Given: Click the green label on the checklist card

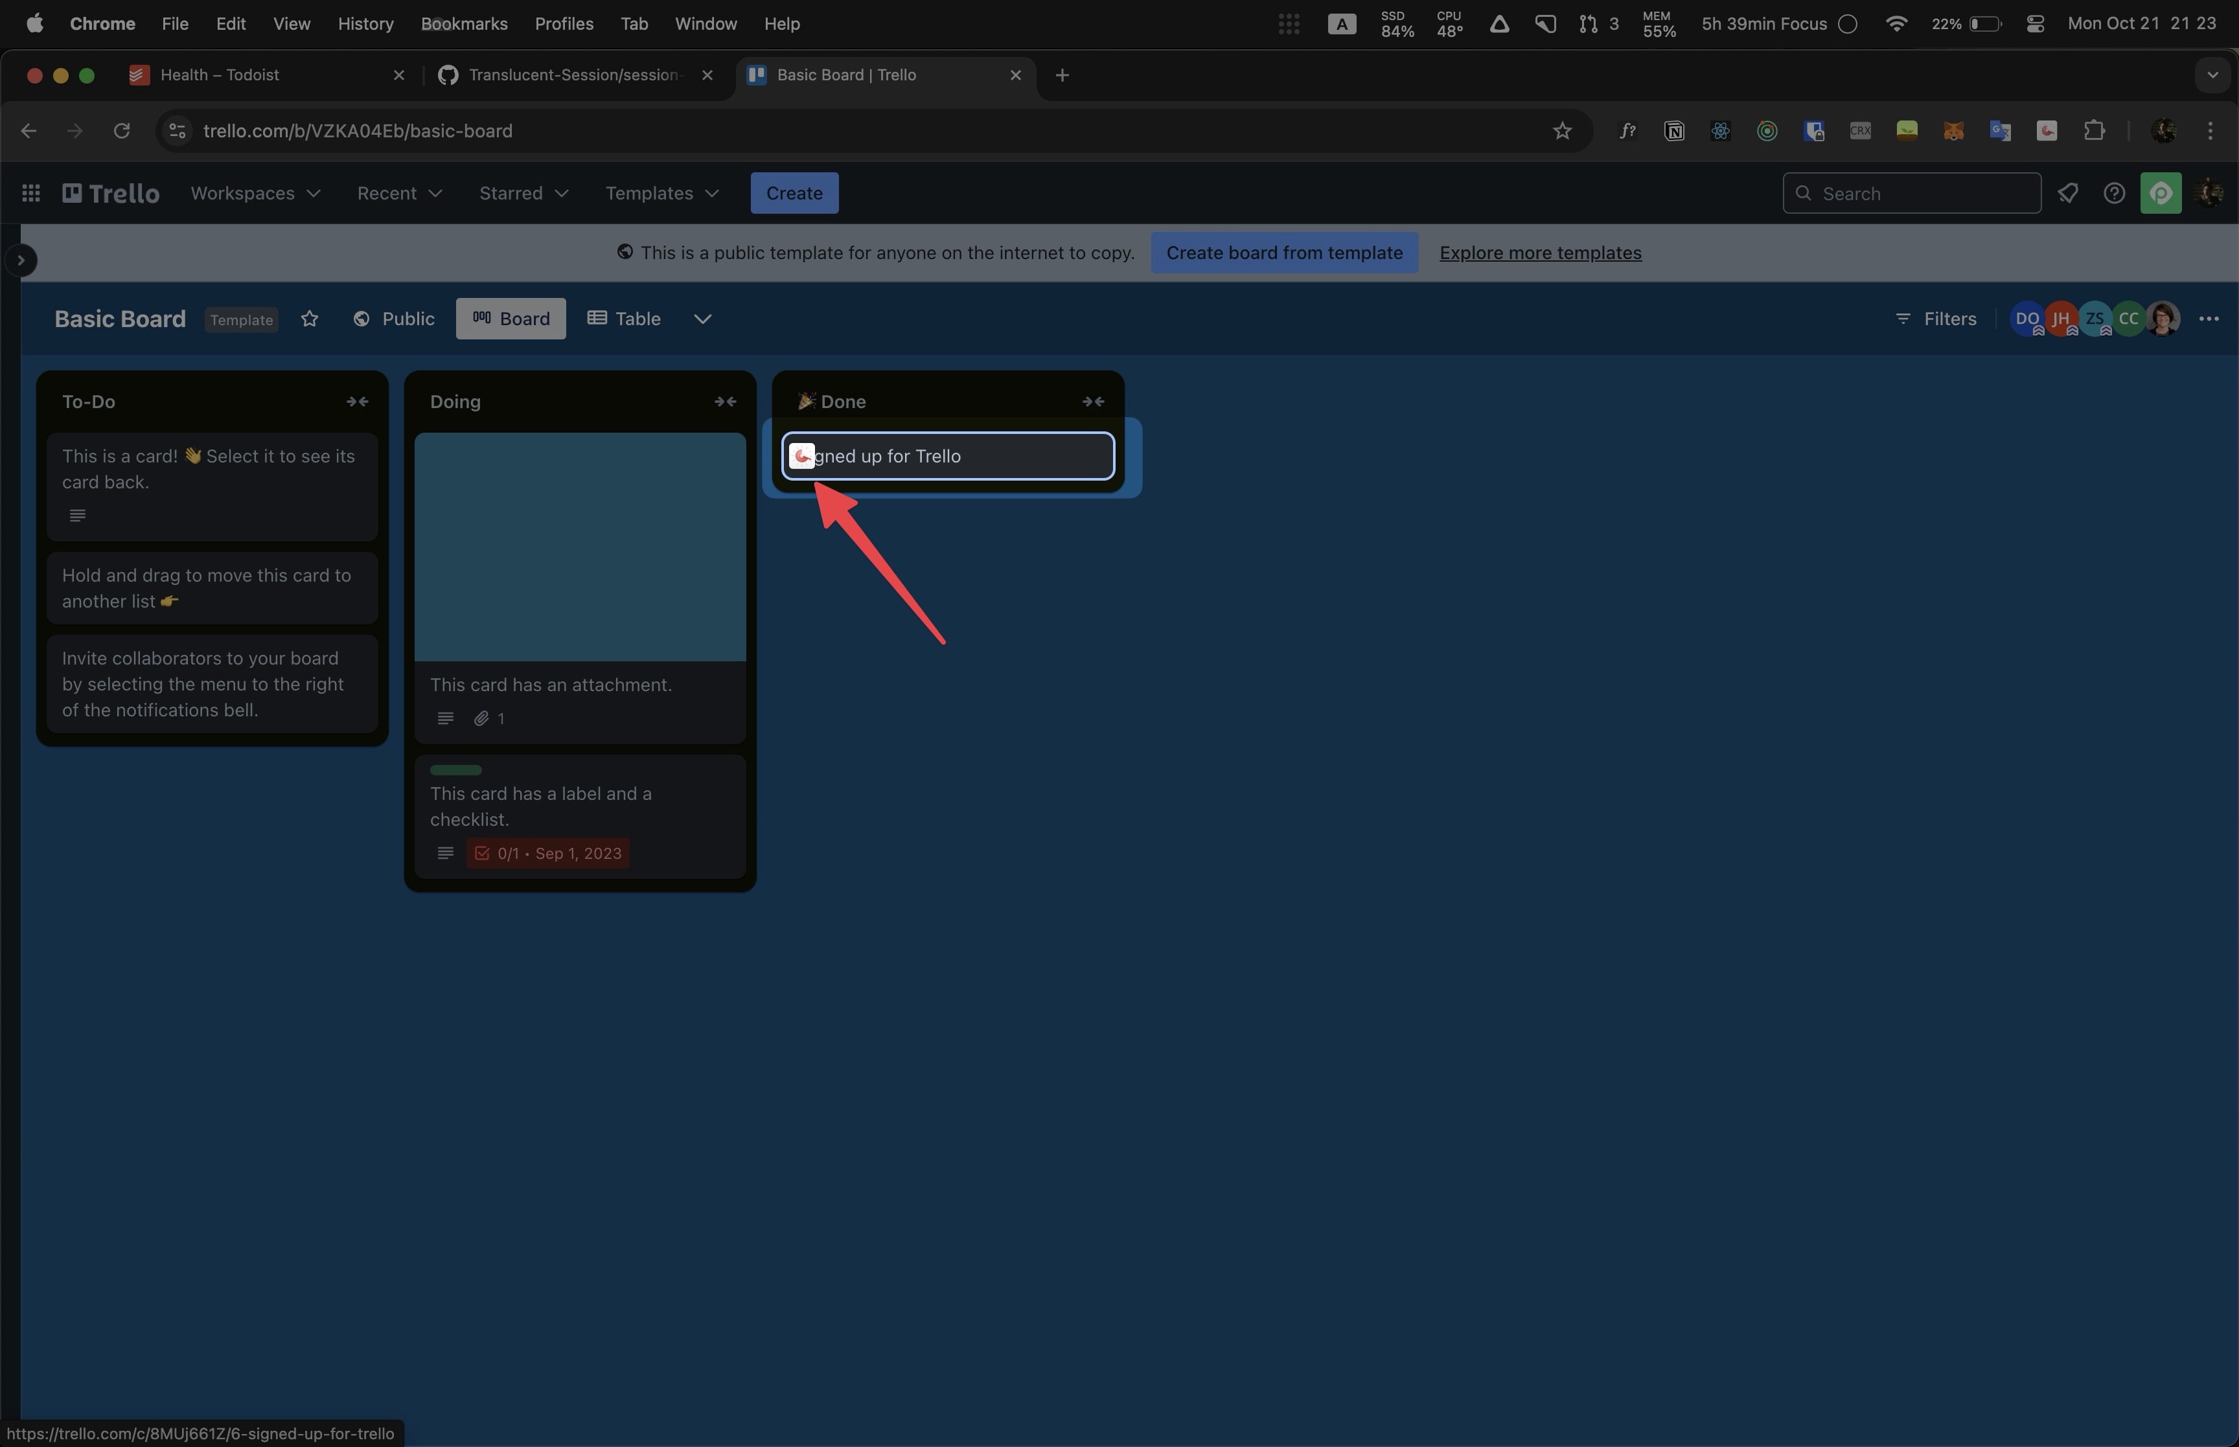Looking at the screenshot, I should [x=455, y=769].
